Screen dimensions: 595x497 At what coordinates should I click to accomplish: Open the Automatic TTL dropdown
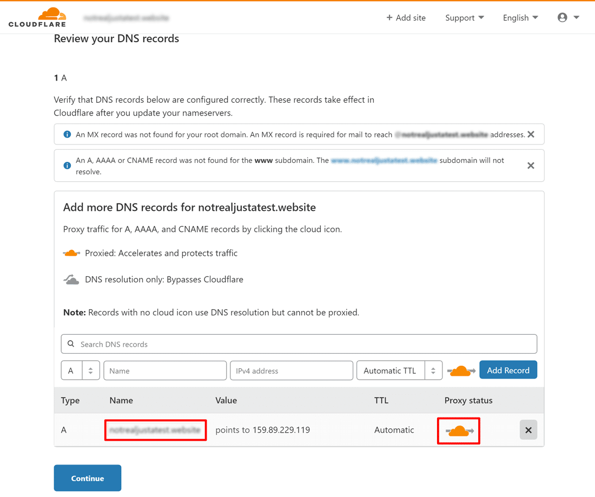400,370
